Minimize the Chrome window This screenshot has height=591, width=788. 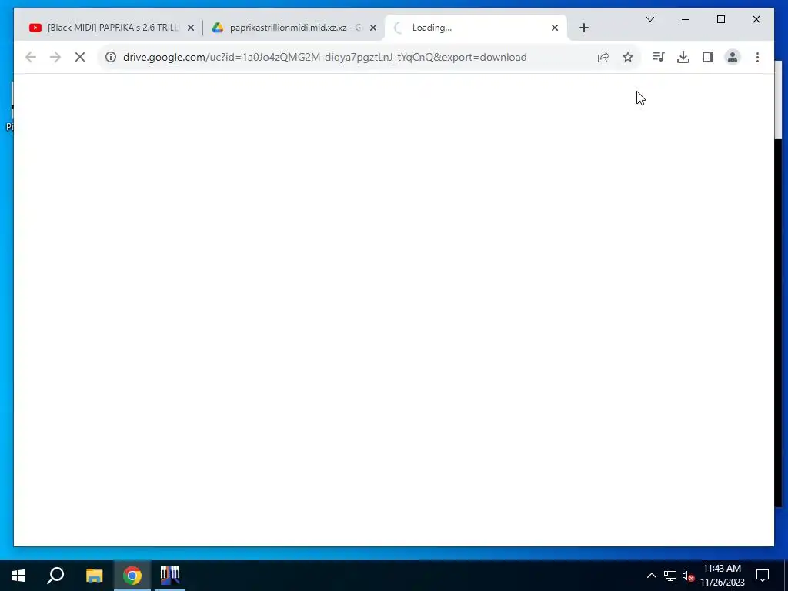686,19
